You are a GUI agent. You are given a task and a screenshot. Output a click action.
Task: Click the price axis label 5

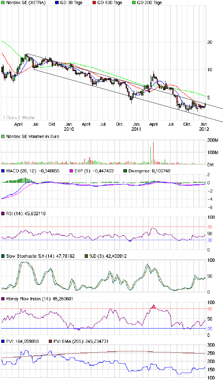coord(209,97)
